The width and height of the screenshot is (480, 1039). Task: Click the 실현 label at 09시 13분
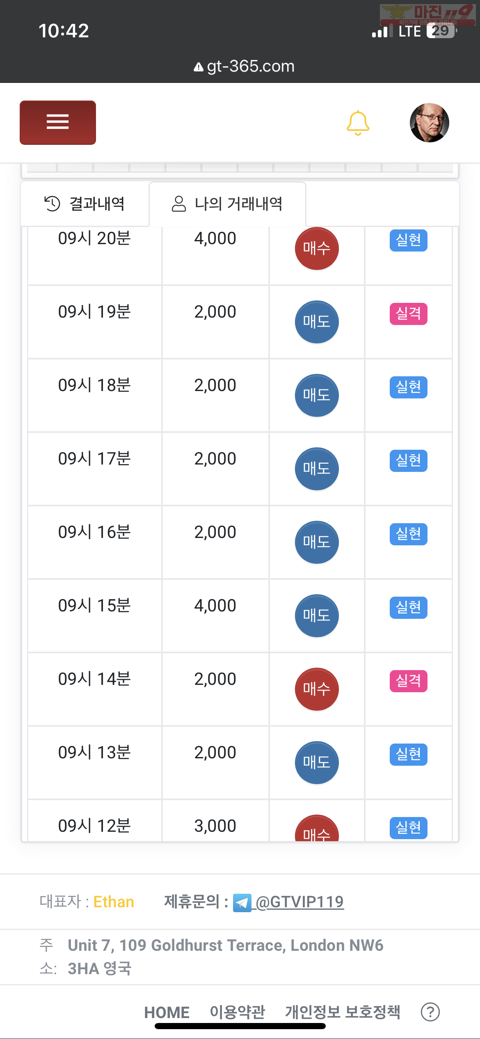coord(408,754)
